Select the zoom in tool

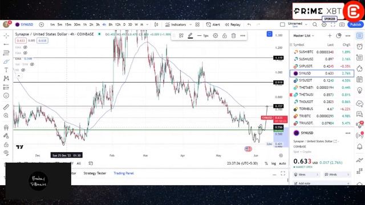tap(6, 116)
